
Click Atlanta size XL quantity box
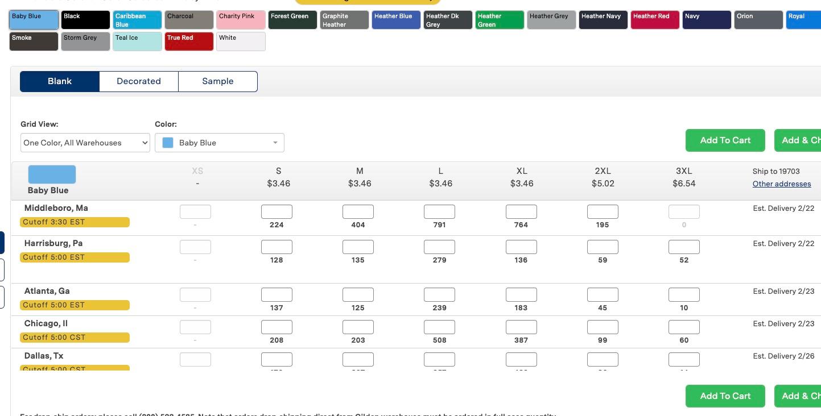coord(521,295)
